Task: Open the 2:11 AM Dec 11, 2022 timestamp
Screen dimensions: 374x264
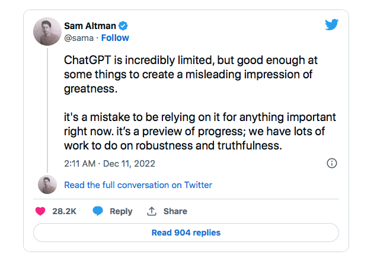Action: tap(109, 163)
